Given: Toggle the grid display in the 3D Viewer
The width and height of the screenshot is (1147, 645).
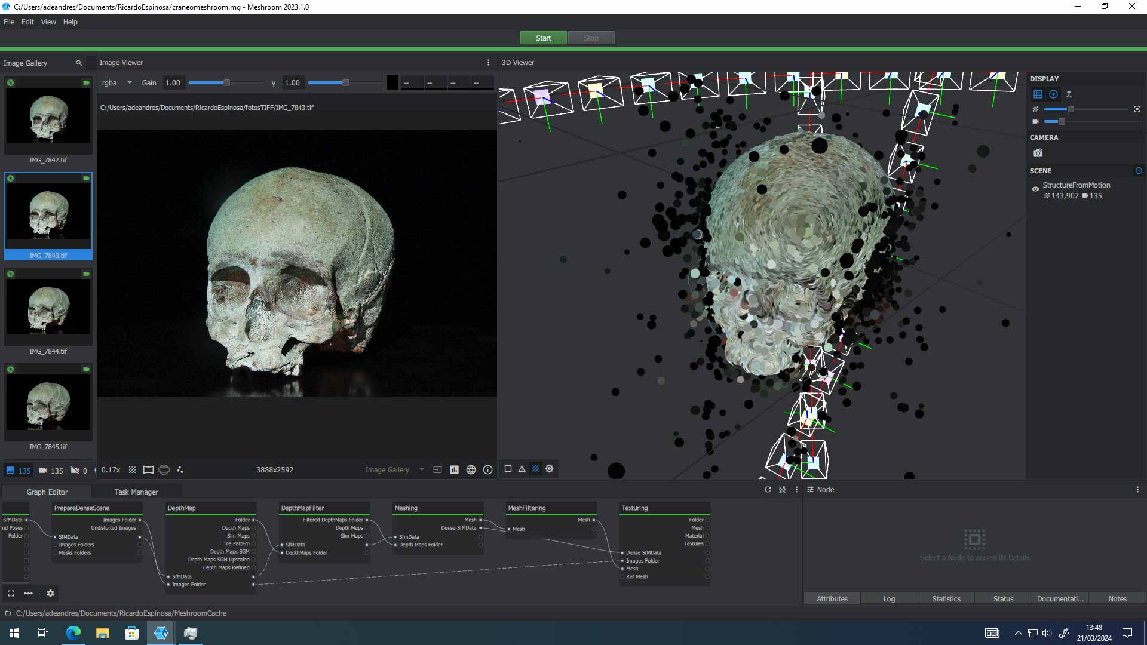Looking at the screenshot, I should point(1038,94).
